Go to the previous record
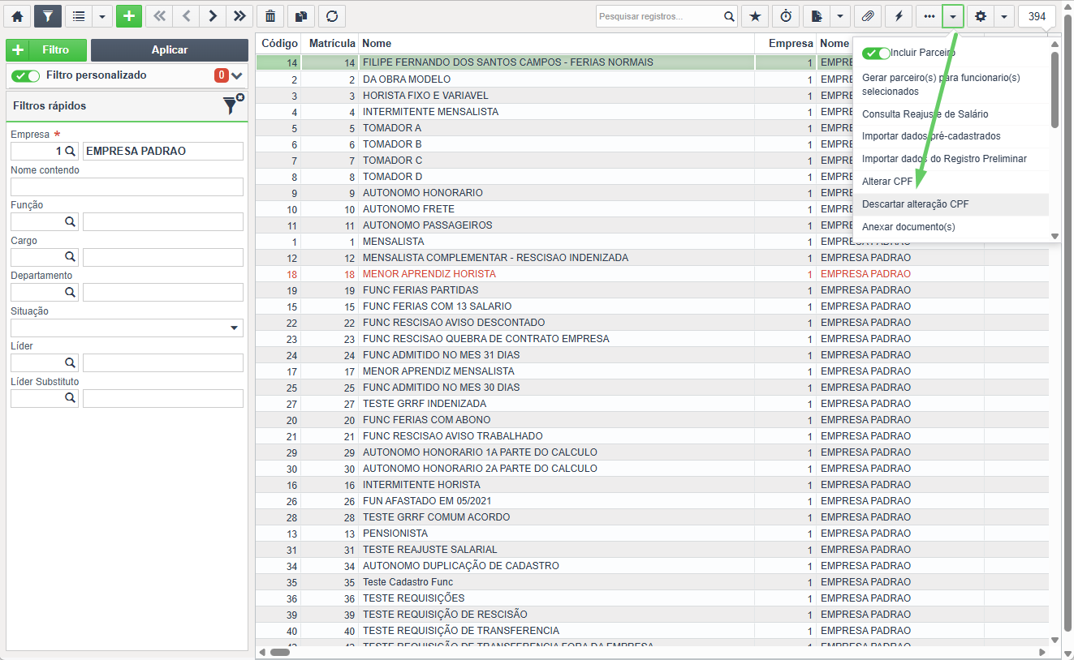This screenshot has width=1074, height=660. (186, 16)
